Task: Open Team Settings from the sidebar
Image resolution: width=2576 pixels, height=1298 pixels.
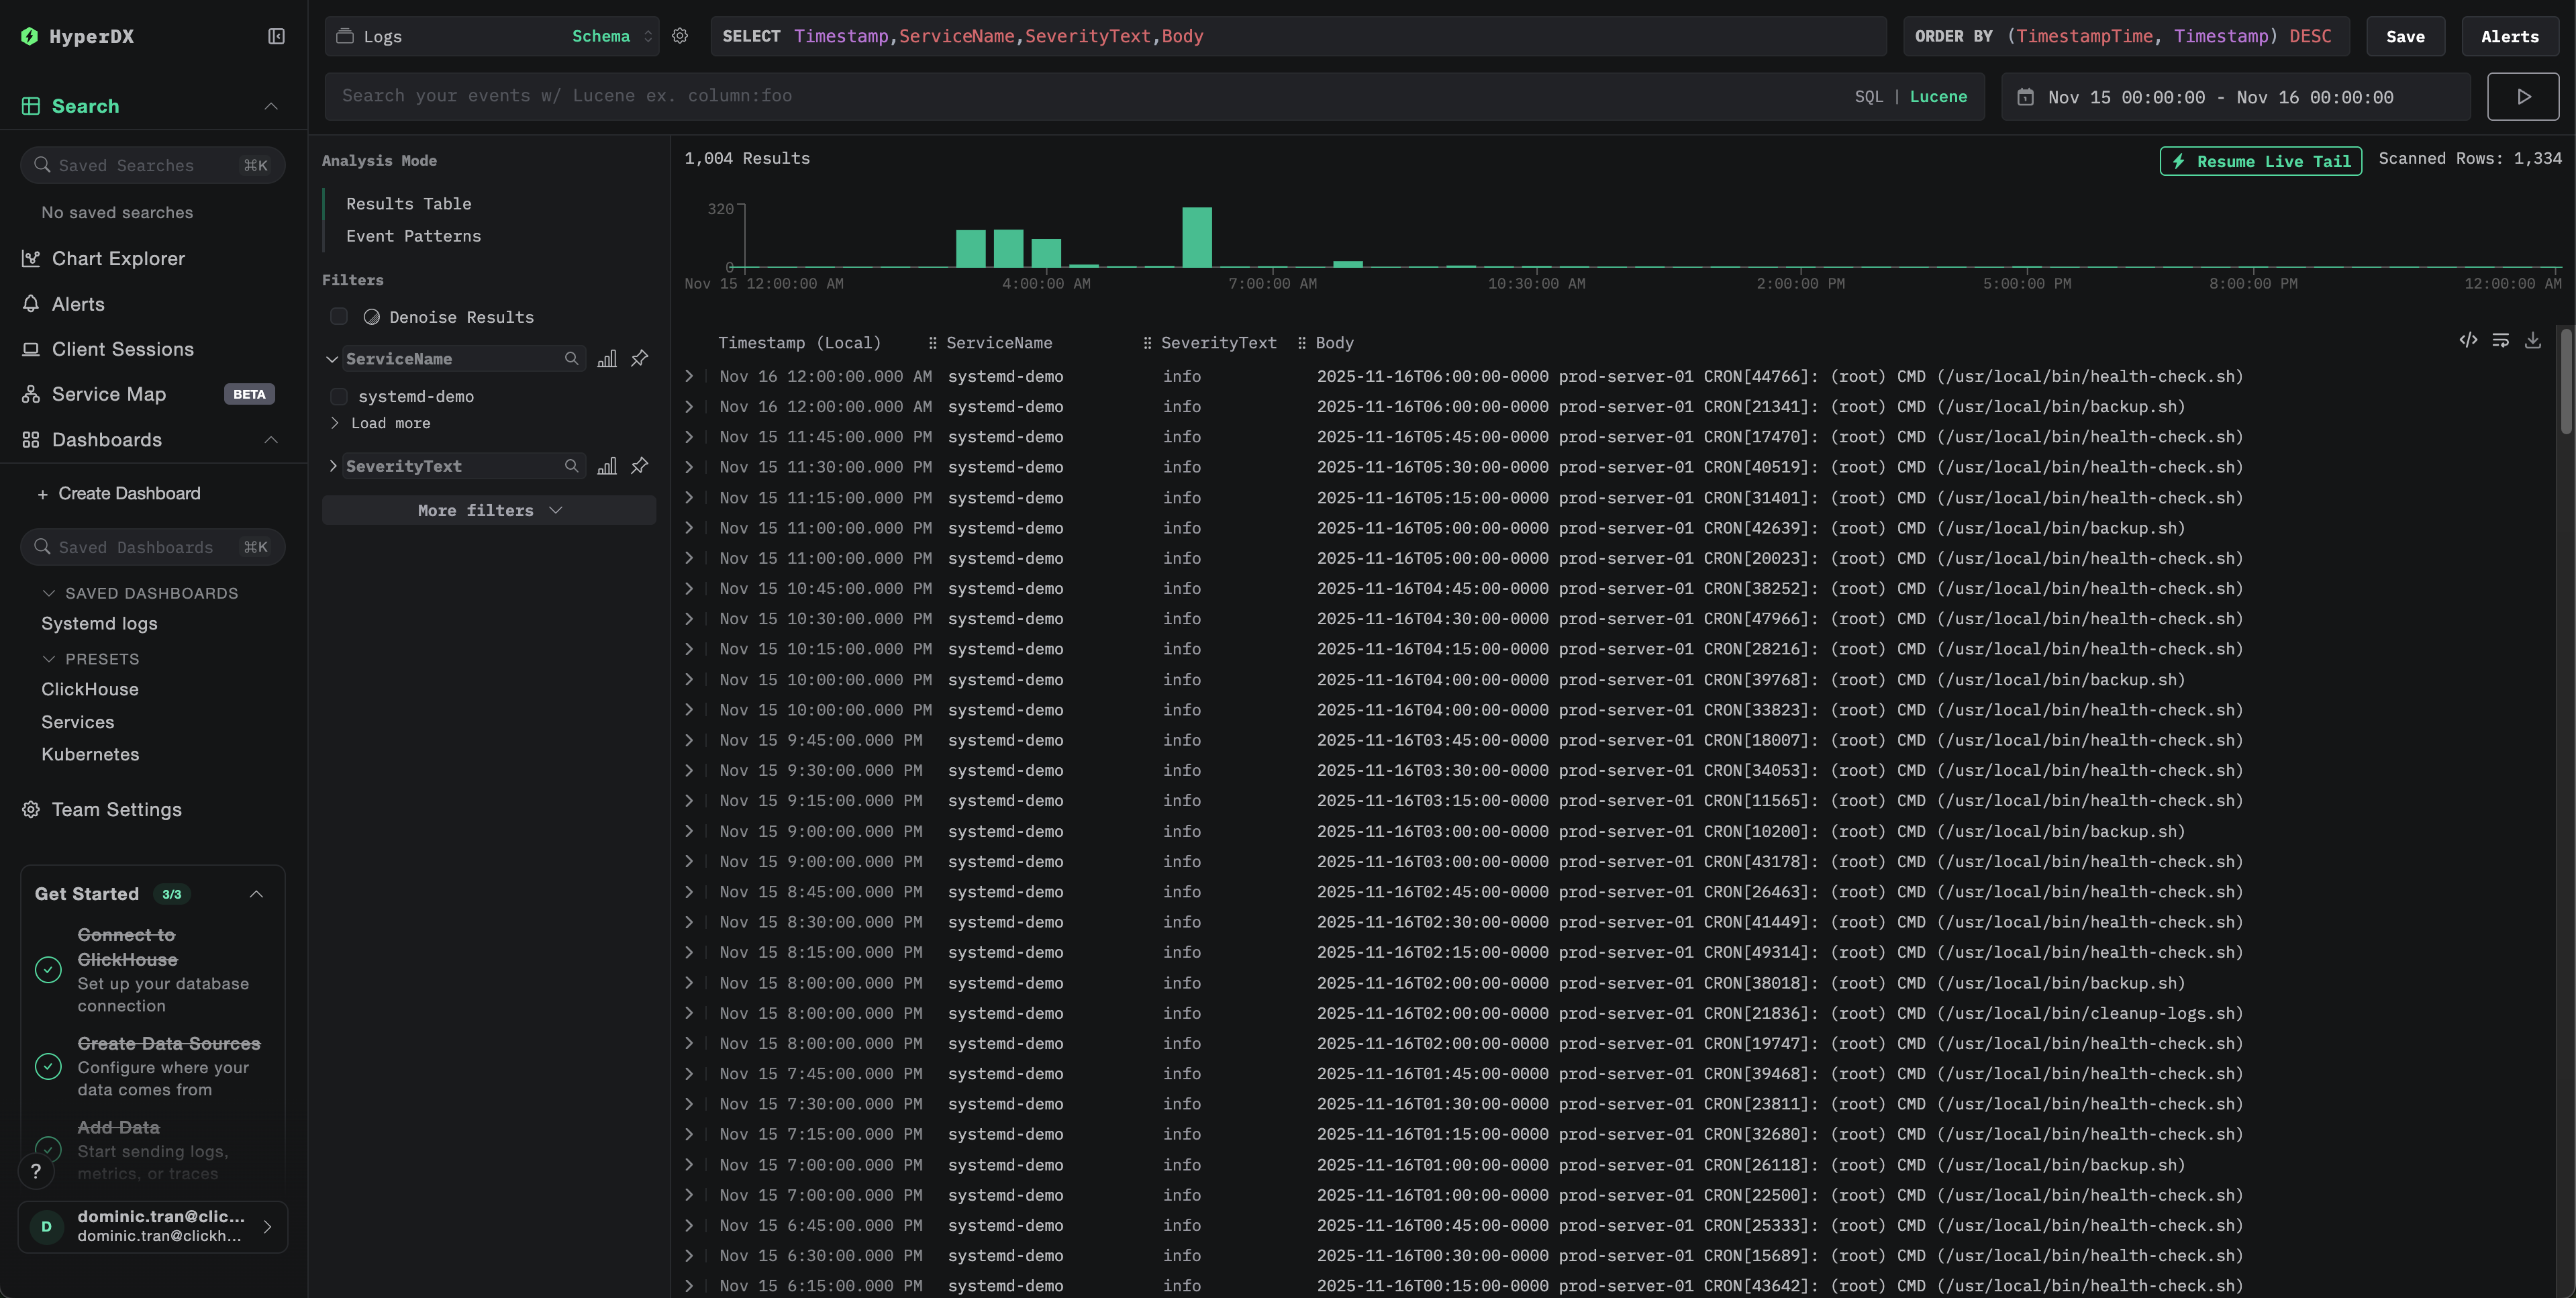Action: [117, 809]
